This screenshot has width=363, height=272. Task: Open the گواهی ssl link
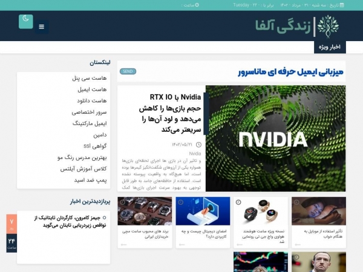[95, 146]
